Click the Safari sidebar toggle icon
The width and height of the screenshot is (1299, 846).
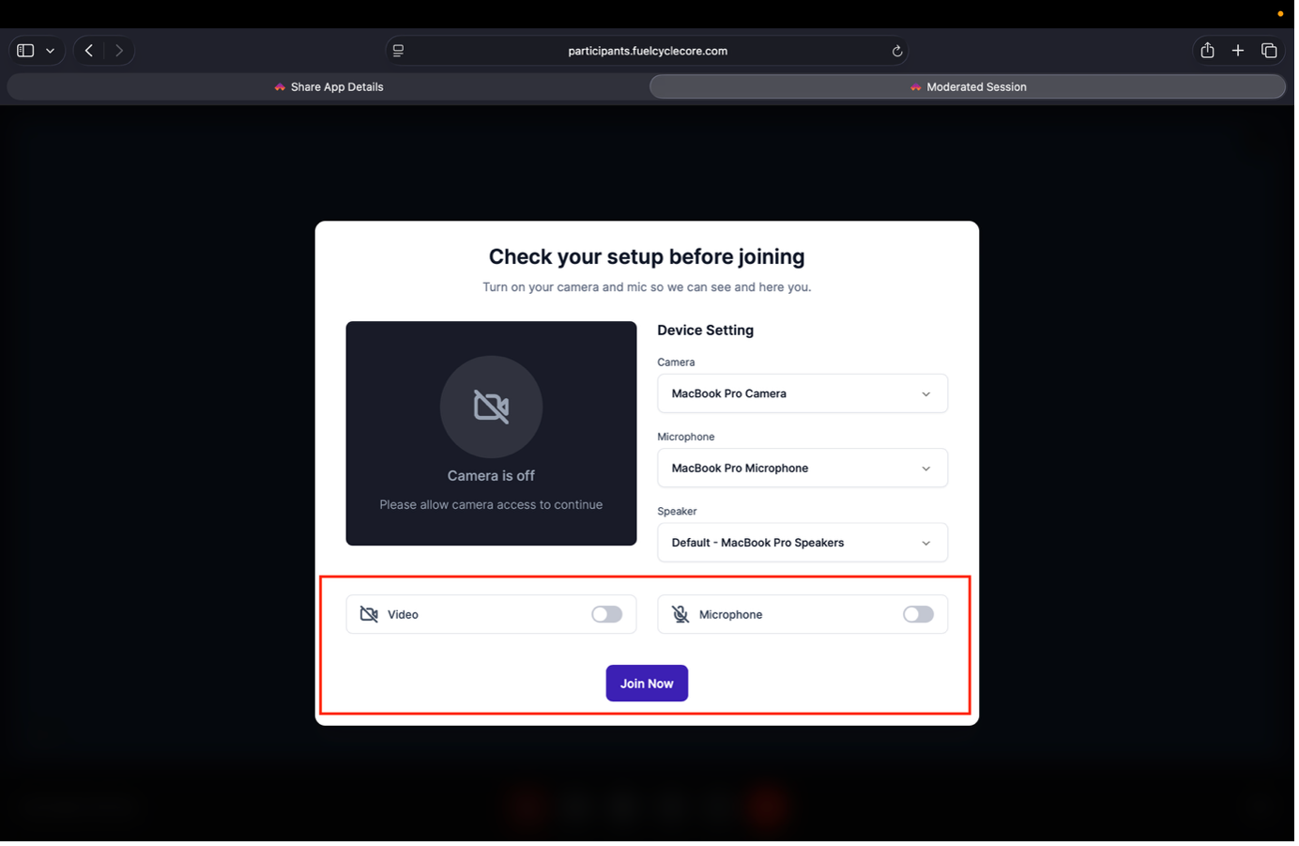click(25, 51)
